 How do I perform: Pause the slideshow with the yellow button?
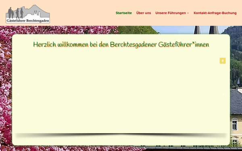[x=223, y=61]
